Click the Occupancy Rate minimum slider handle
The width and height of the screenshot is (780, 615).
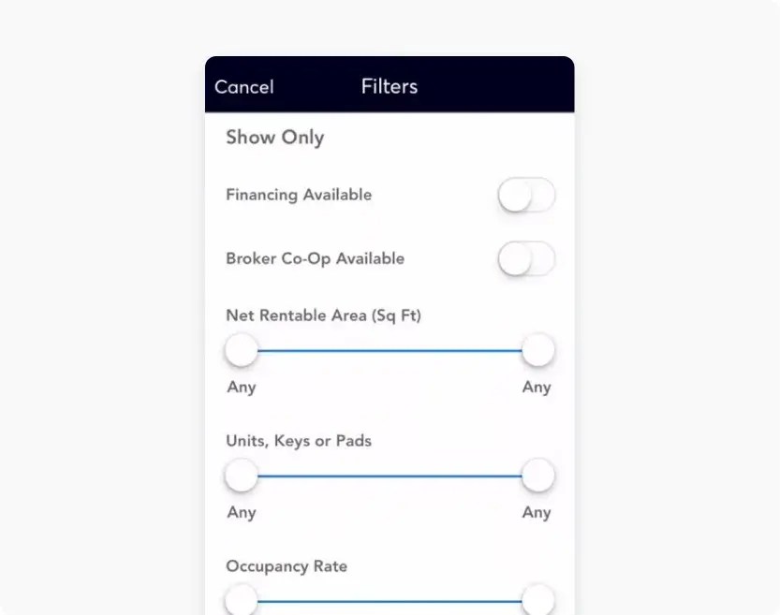[x=242, y=600]
